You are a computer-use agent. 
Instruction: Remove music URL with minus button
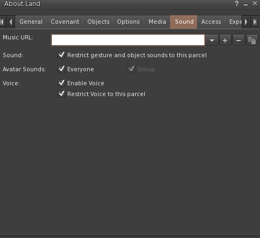tap(238, 40)
